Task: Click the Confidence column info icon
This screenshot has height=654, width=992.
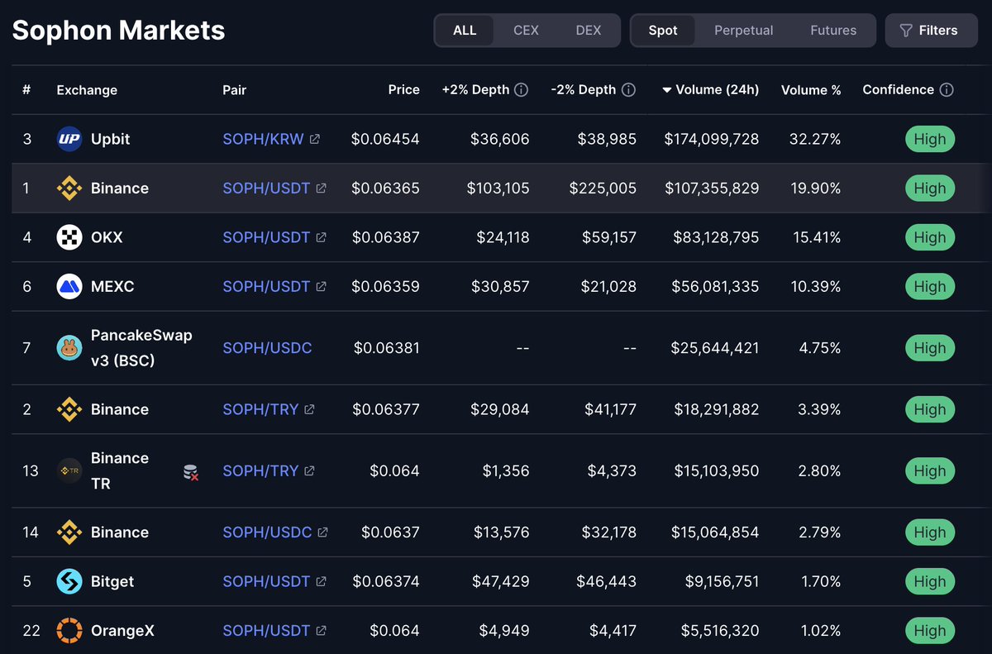Action: click(947, 89)
